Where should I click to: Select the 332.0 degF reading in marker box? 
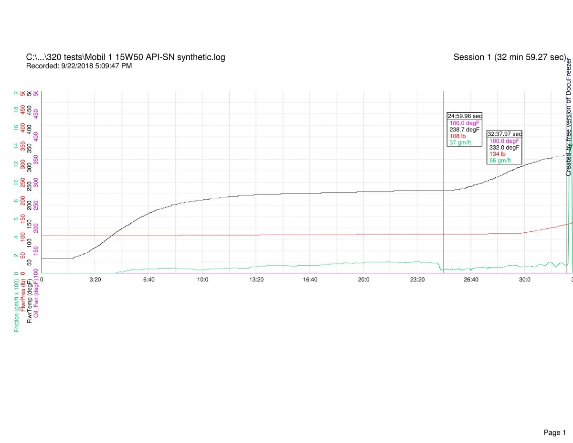tap(504, 148)
